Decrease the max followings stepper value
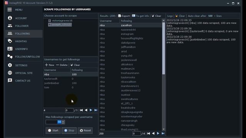The image size is (246, 138). coord(63,123)
